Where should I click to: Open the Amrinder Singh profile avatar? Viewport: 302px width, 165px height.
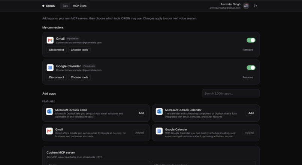pos(246,6)
